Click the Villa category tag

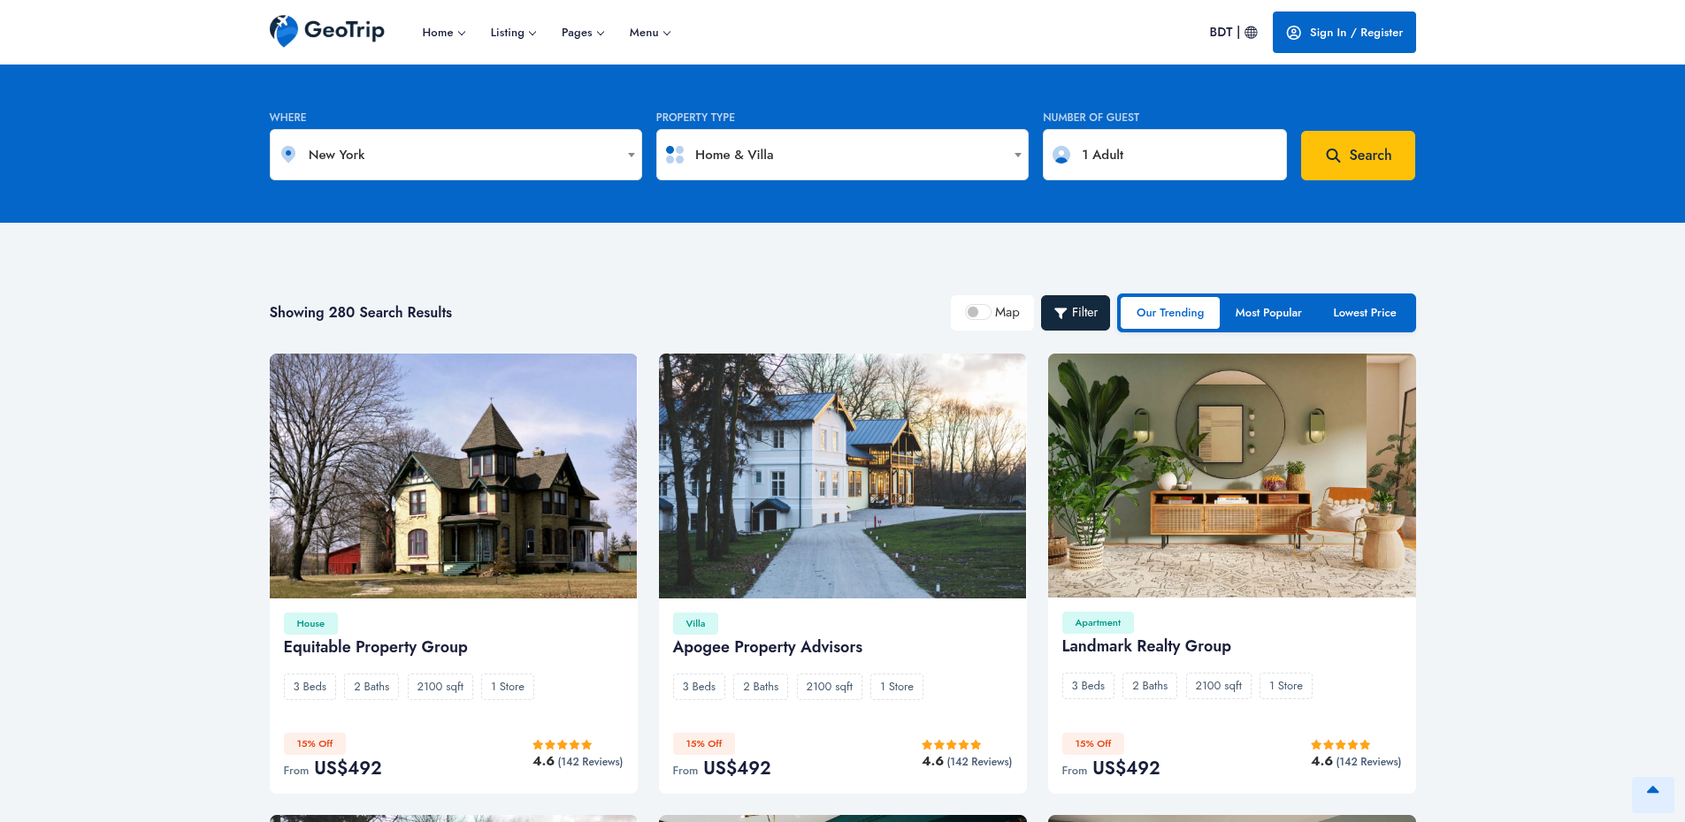click(695, 623)
